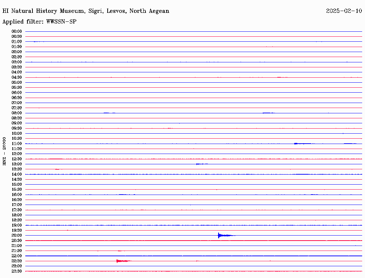Click the '09:30' time label
Screen dimensions: 365x278
(17, 128)
